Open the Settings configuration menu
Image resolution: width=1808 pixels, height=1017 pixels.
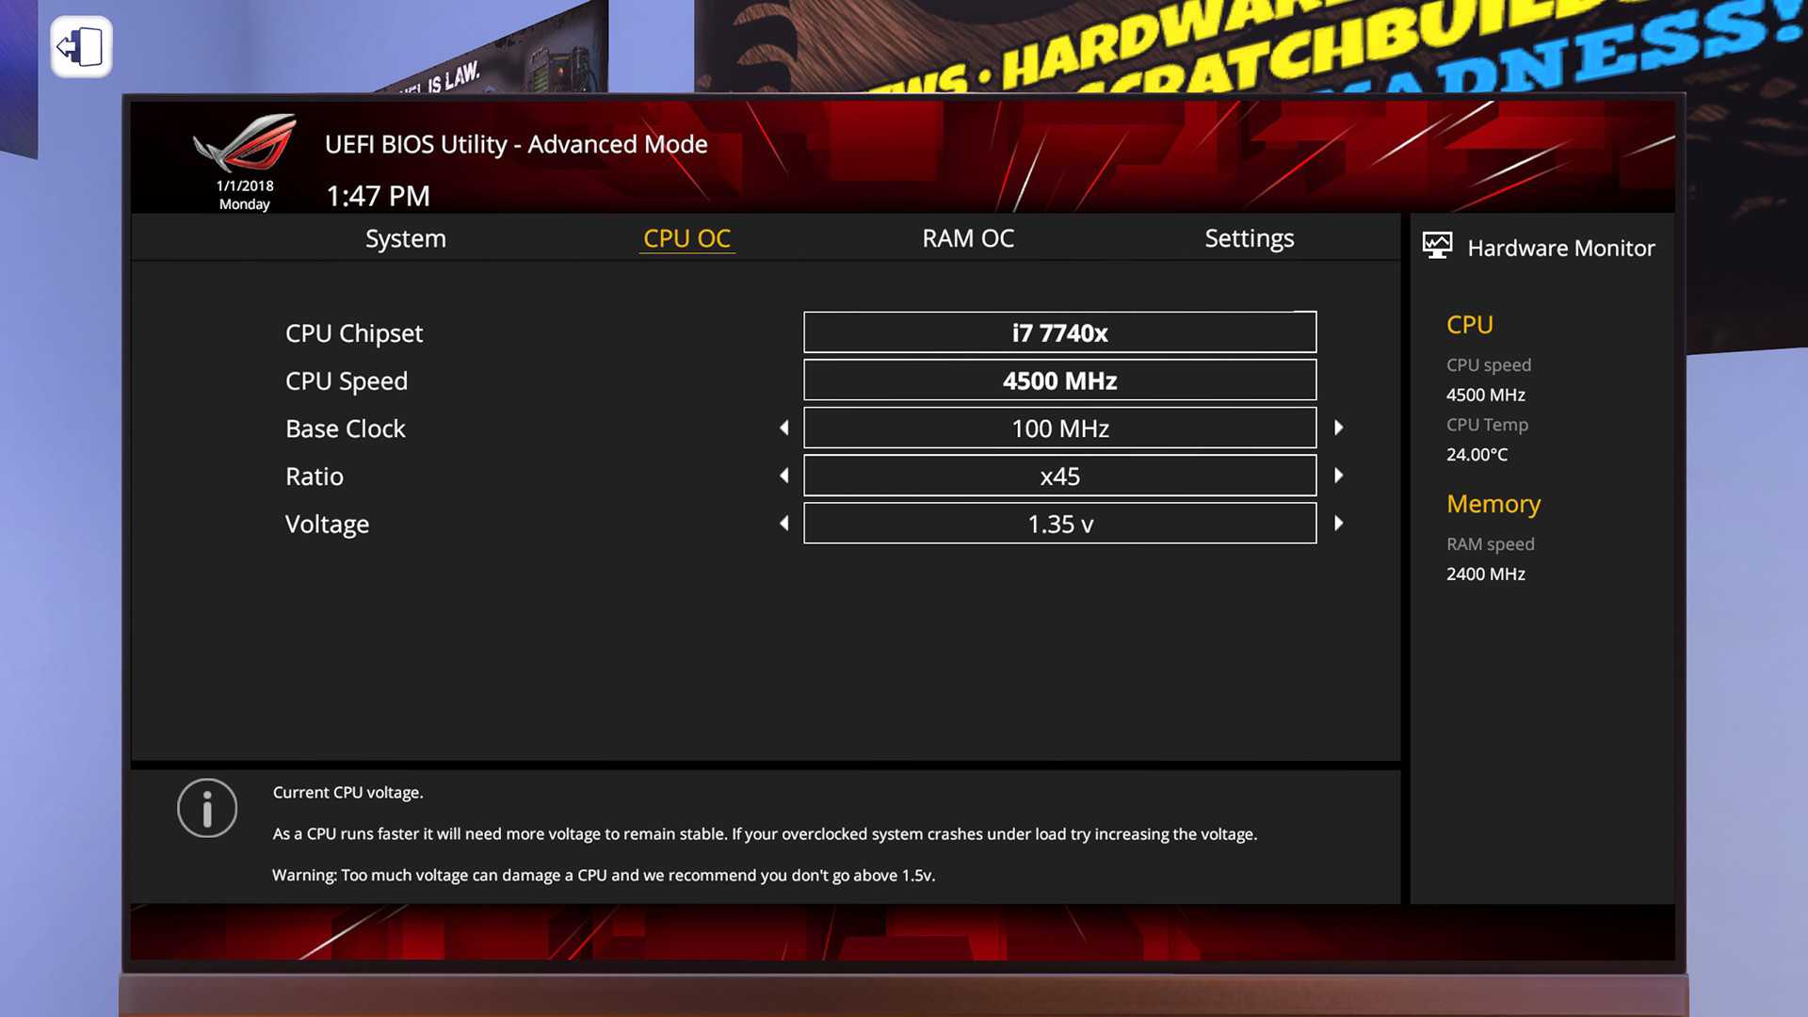1250,237
